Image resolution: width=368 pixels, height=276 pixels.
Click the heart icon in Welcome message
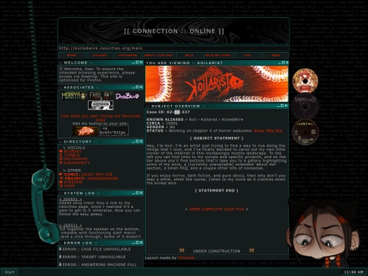pyautogui.click(x=61, y=69)
